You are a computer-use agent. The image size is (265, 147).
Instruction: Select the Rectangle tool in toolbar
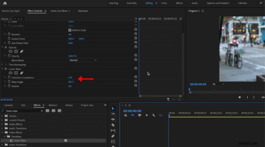point(113,142)
